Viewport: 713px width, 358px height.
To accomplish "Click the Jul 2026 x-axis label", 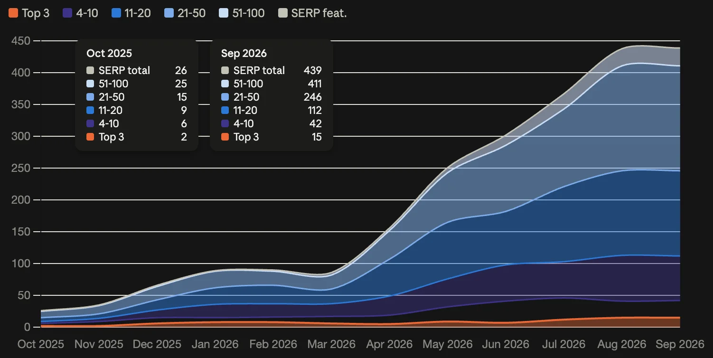I will [564, 344].
